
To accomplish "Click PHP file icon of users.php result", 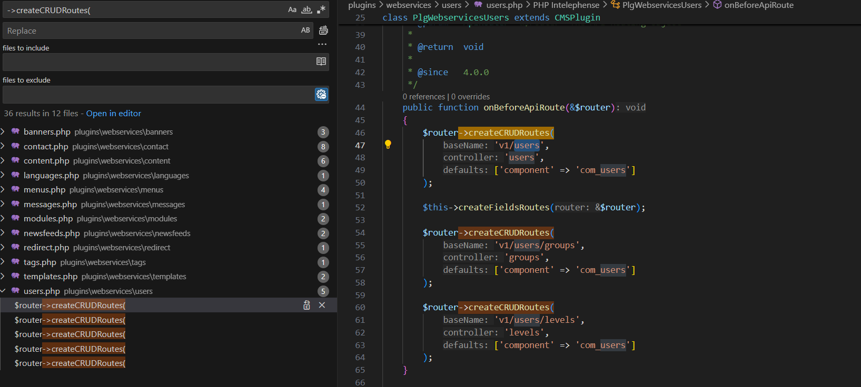I will pos(15,291).
